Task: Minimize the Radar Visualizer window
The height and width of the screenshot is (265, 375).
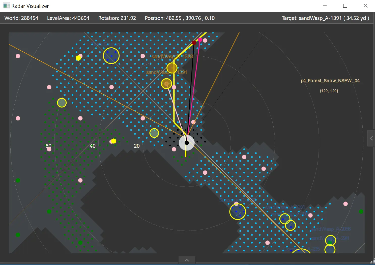Action: pyautogui.click(x=325, y=6)
